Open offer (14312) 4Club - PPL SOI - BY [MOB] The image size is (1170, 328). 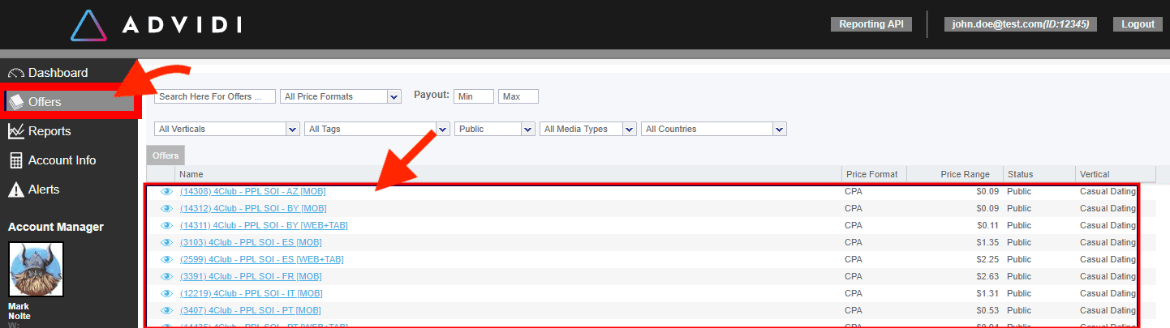pos(253,208)
